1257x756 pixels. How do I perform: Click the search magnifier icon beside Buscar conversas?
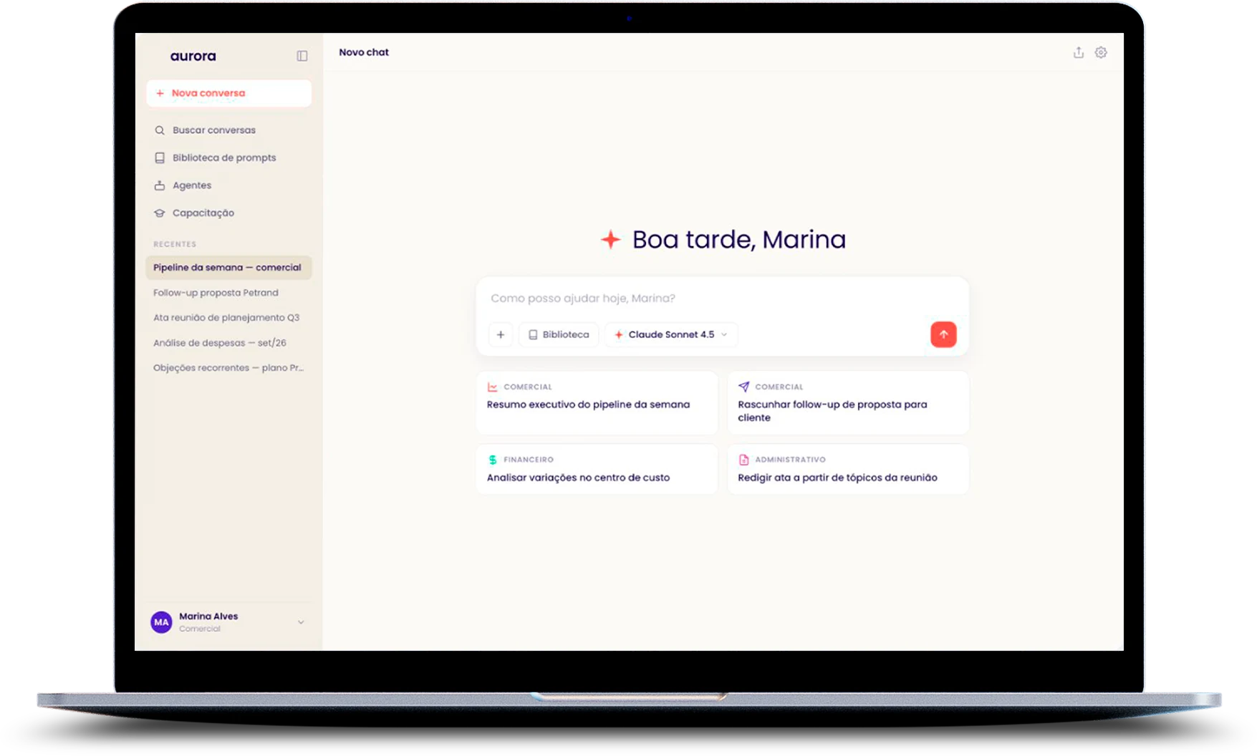(x=160, y=130)
